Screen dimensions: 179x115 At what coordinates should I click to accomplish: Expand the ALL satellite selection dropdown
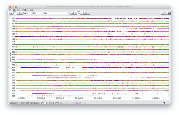click(x=57, y=13)
